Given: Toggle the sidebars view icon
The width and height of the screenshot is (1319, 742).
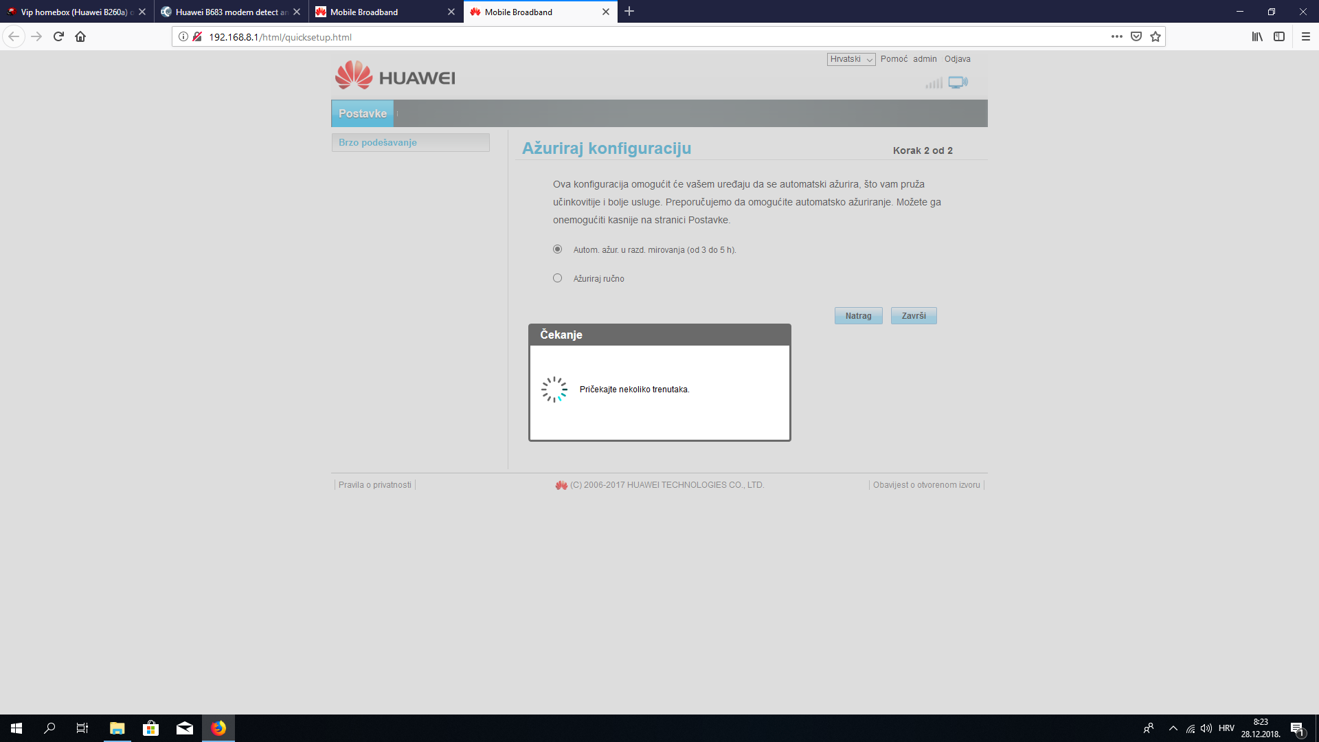Looking at the screenshot, I should (1279, 36).
